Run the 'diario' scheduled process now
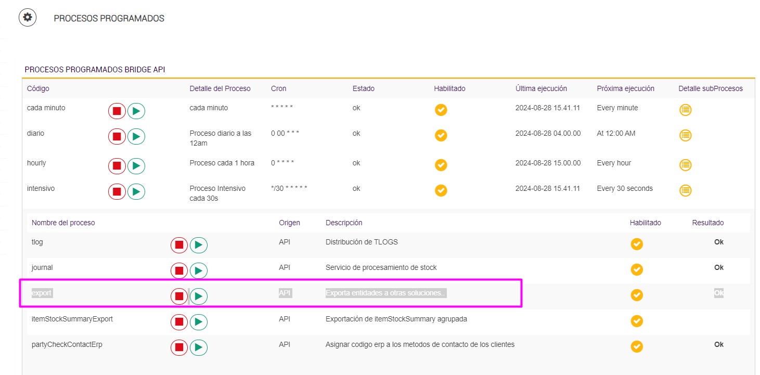 tap(136, 136)
